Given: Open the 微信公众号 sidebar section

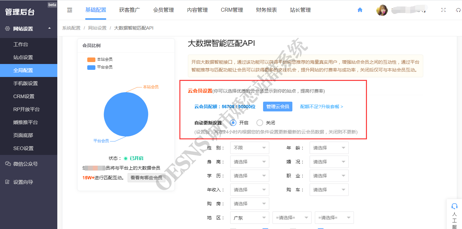Looking at the screenshot, I should (x=29, y=164).
